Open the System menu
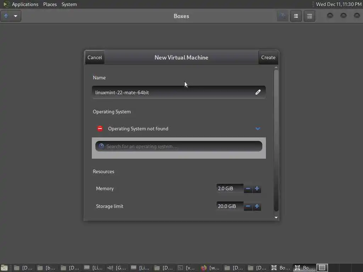Image resolution: width=363 pixels, height=272 pixels. click(x=69, y=4)
